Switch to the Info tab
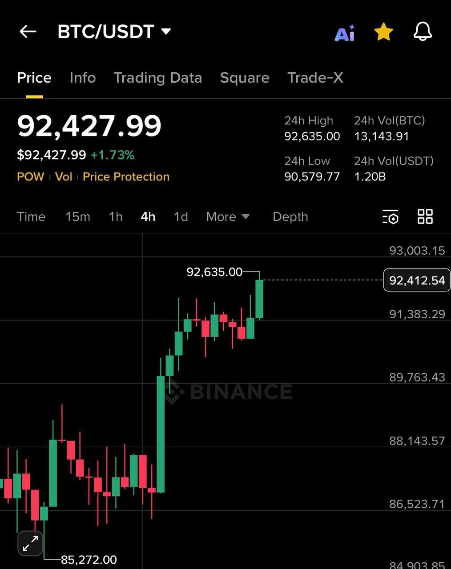Viewport: 451px width, 569px height. (x=83, y=78)
